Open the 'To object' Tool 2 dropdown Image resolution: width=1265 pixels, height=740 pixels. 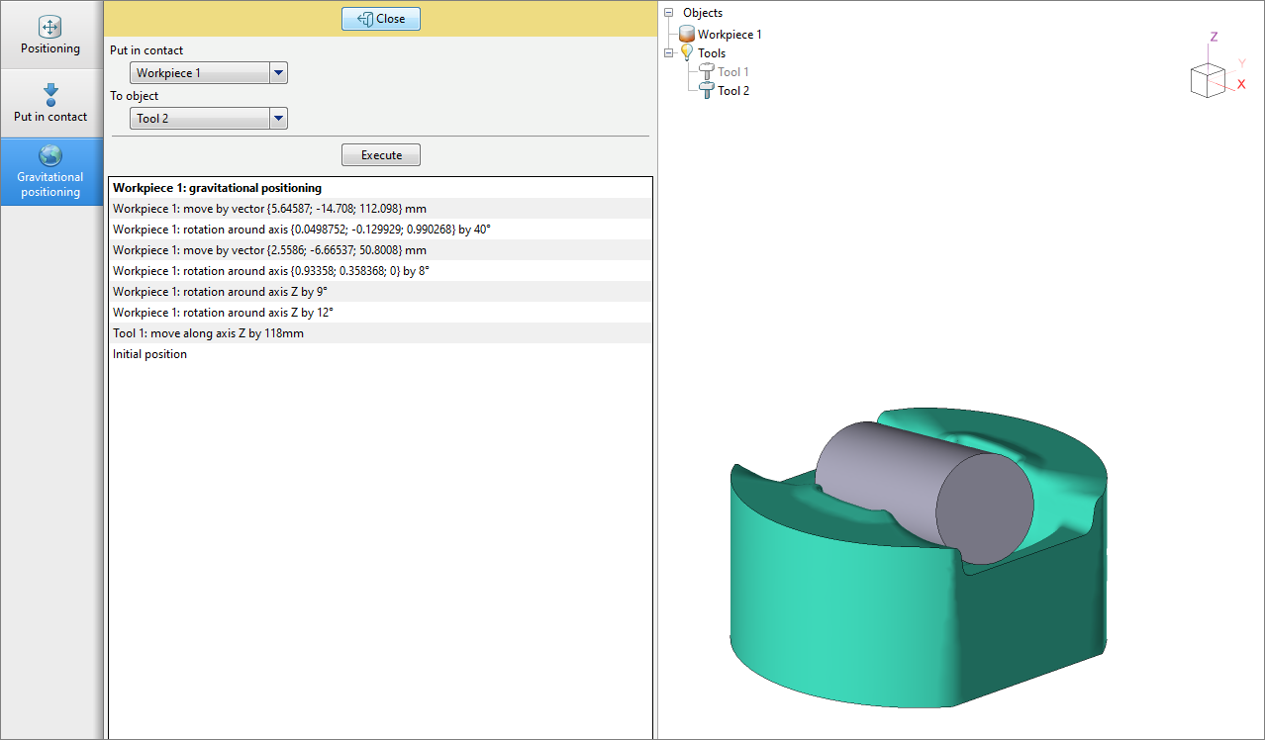tap(278, 119)
